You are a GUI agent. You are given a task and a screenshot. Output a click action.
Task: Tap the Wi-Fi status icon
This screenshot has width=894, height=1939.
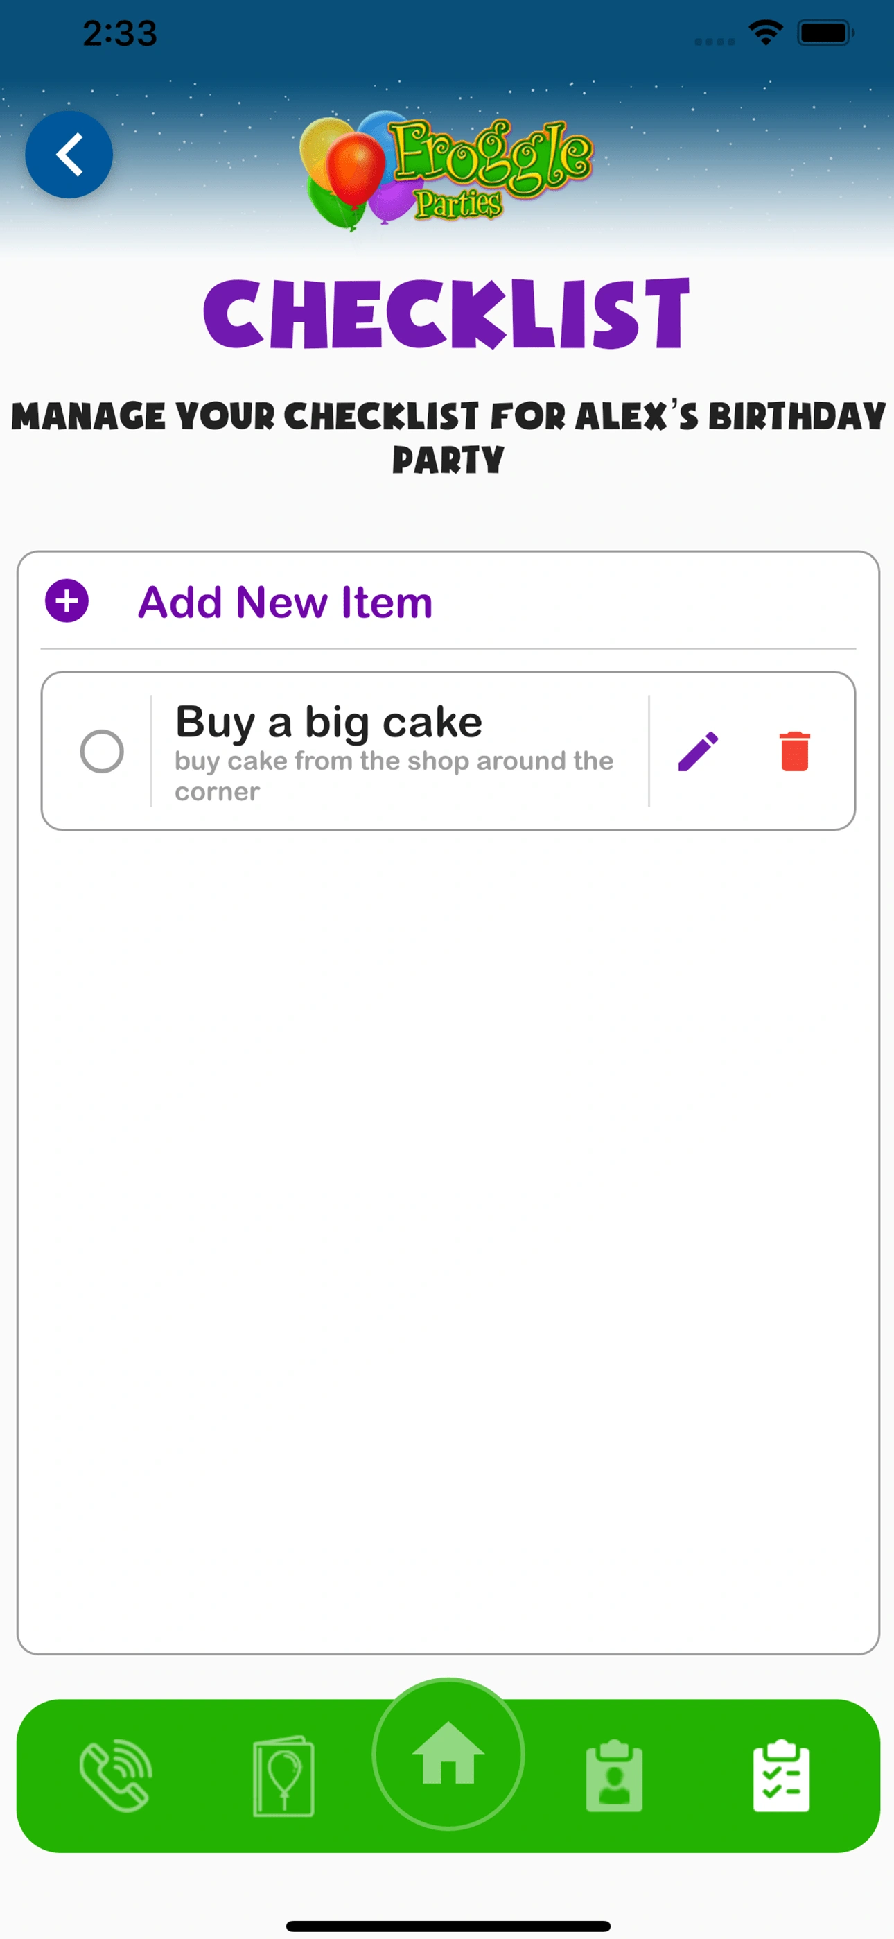click(766, 33)
